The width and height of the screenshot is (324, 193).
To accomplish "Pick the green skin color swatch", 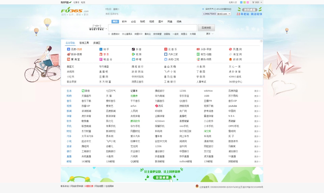I will point(245,2).
